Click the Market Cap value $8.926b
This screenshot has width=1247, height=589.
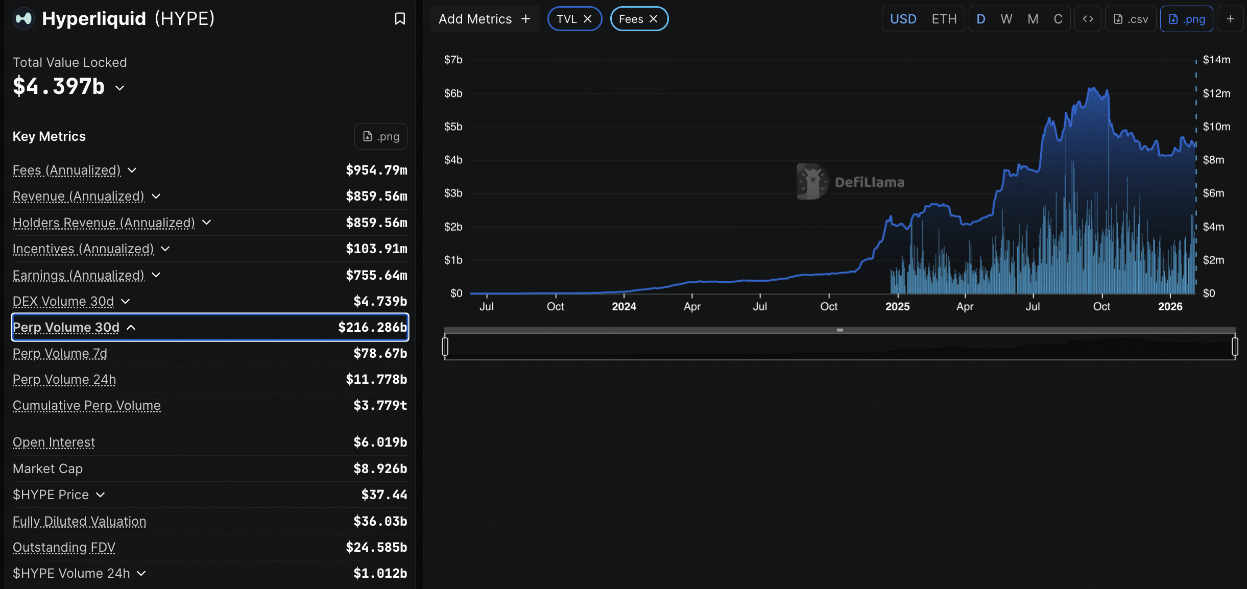tap(380, 469)
